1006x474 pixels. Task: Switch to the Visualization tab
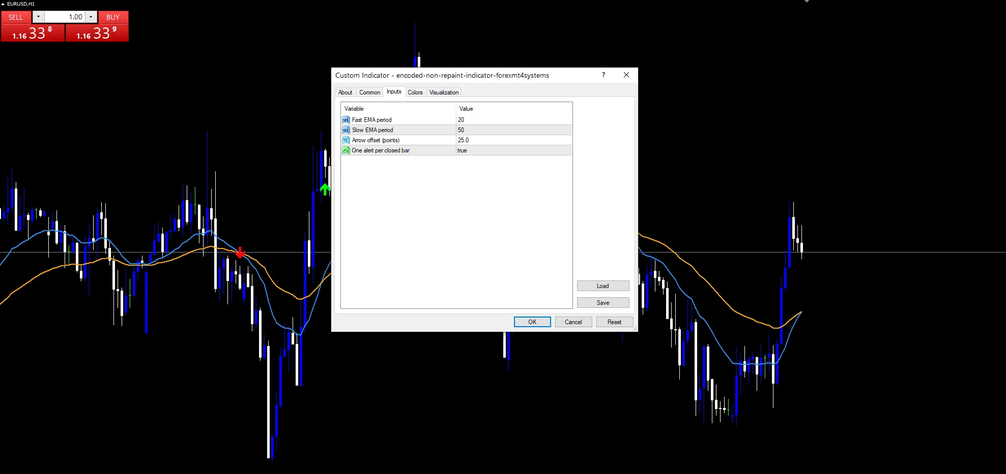pyautogui.click(x=444, y=92)
